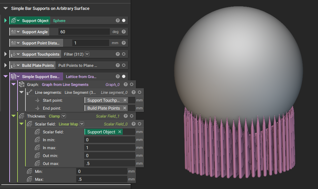The height and width of the screenshot is (189, 318).
Task: Open help for Support Object
Action: [x=118, y=20]
